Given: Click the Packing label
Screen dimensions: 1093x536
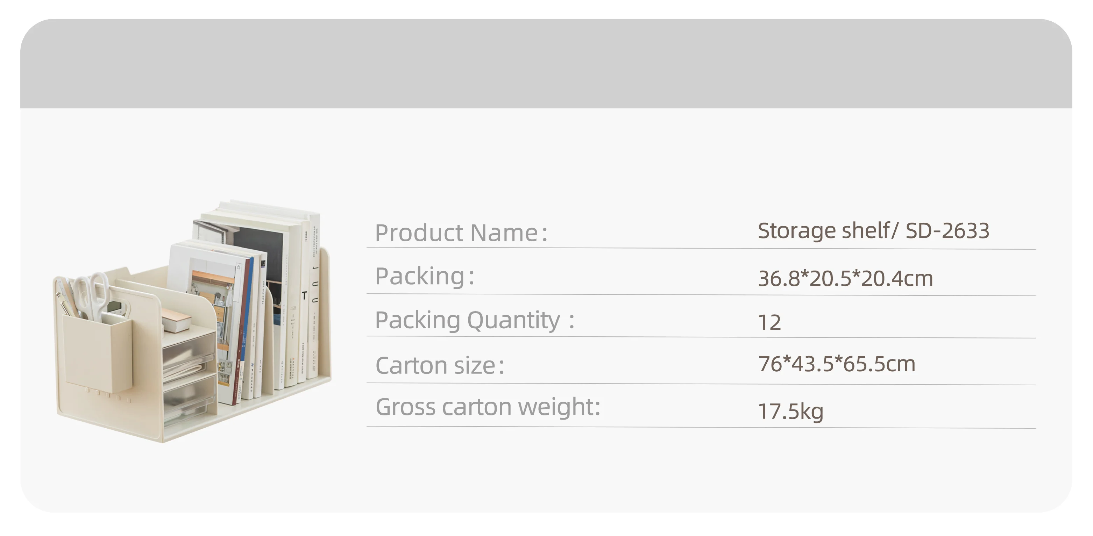Looking at the screenshot, I should (x=425, y=276).
